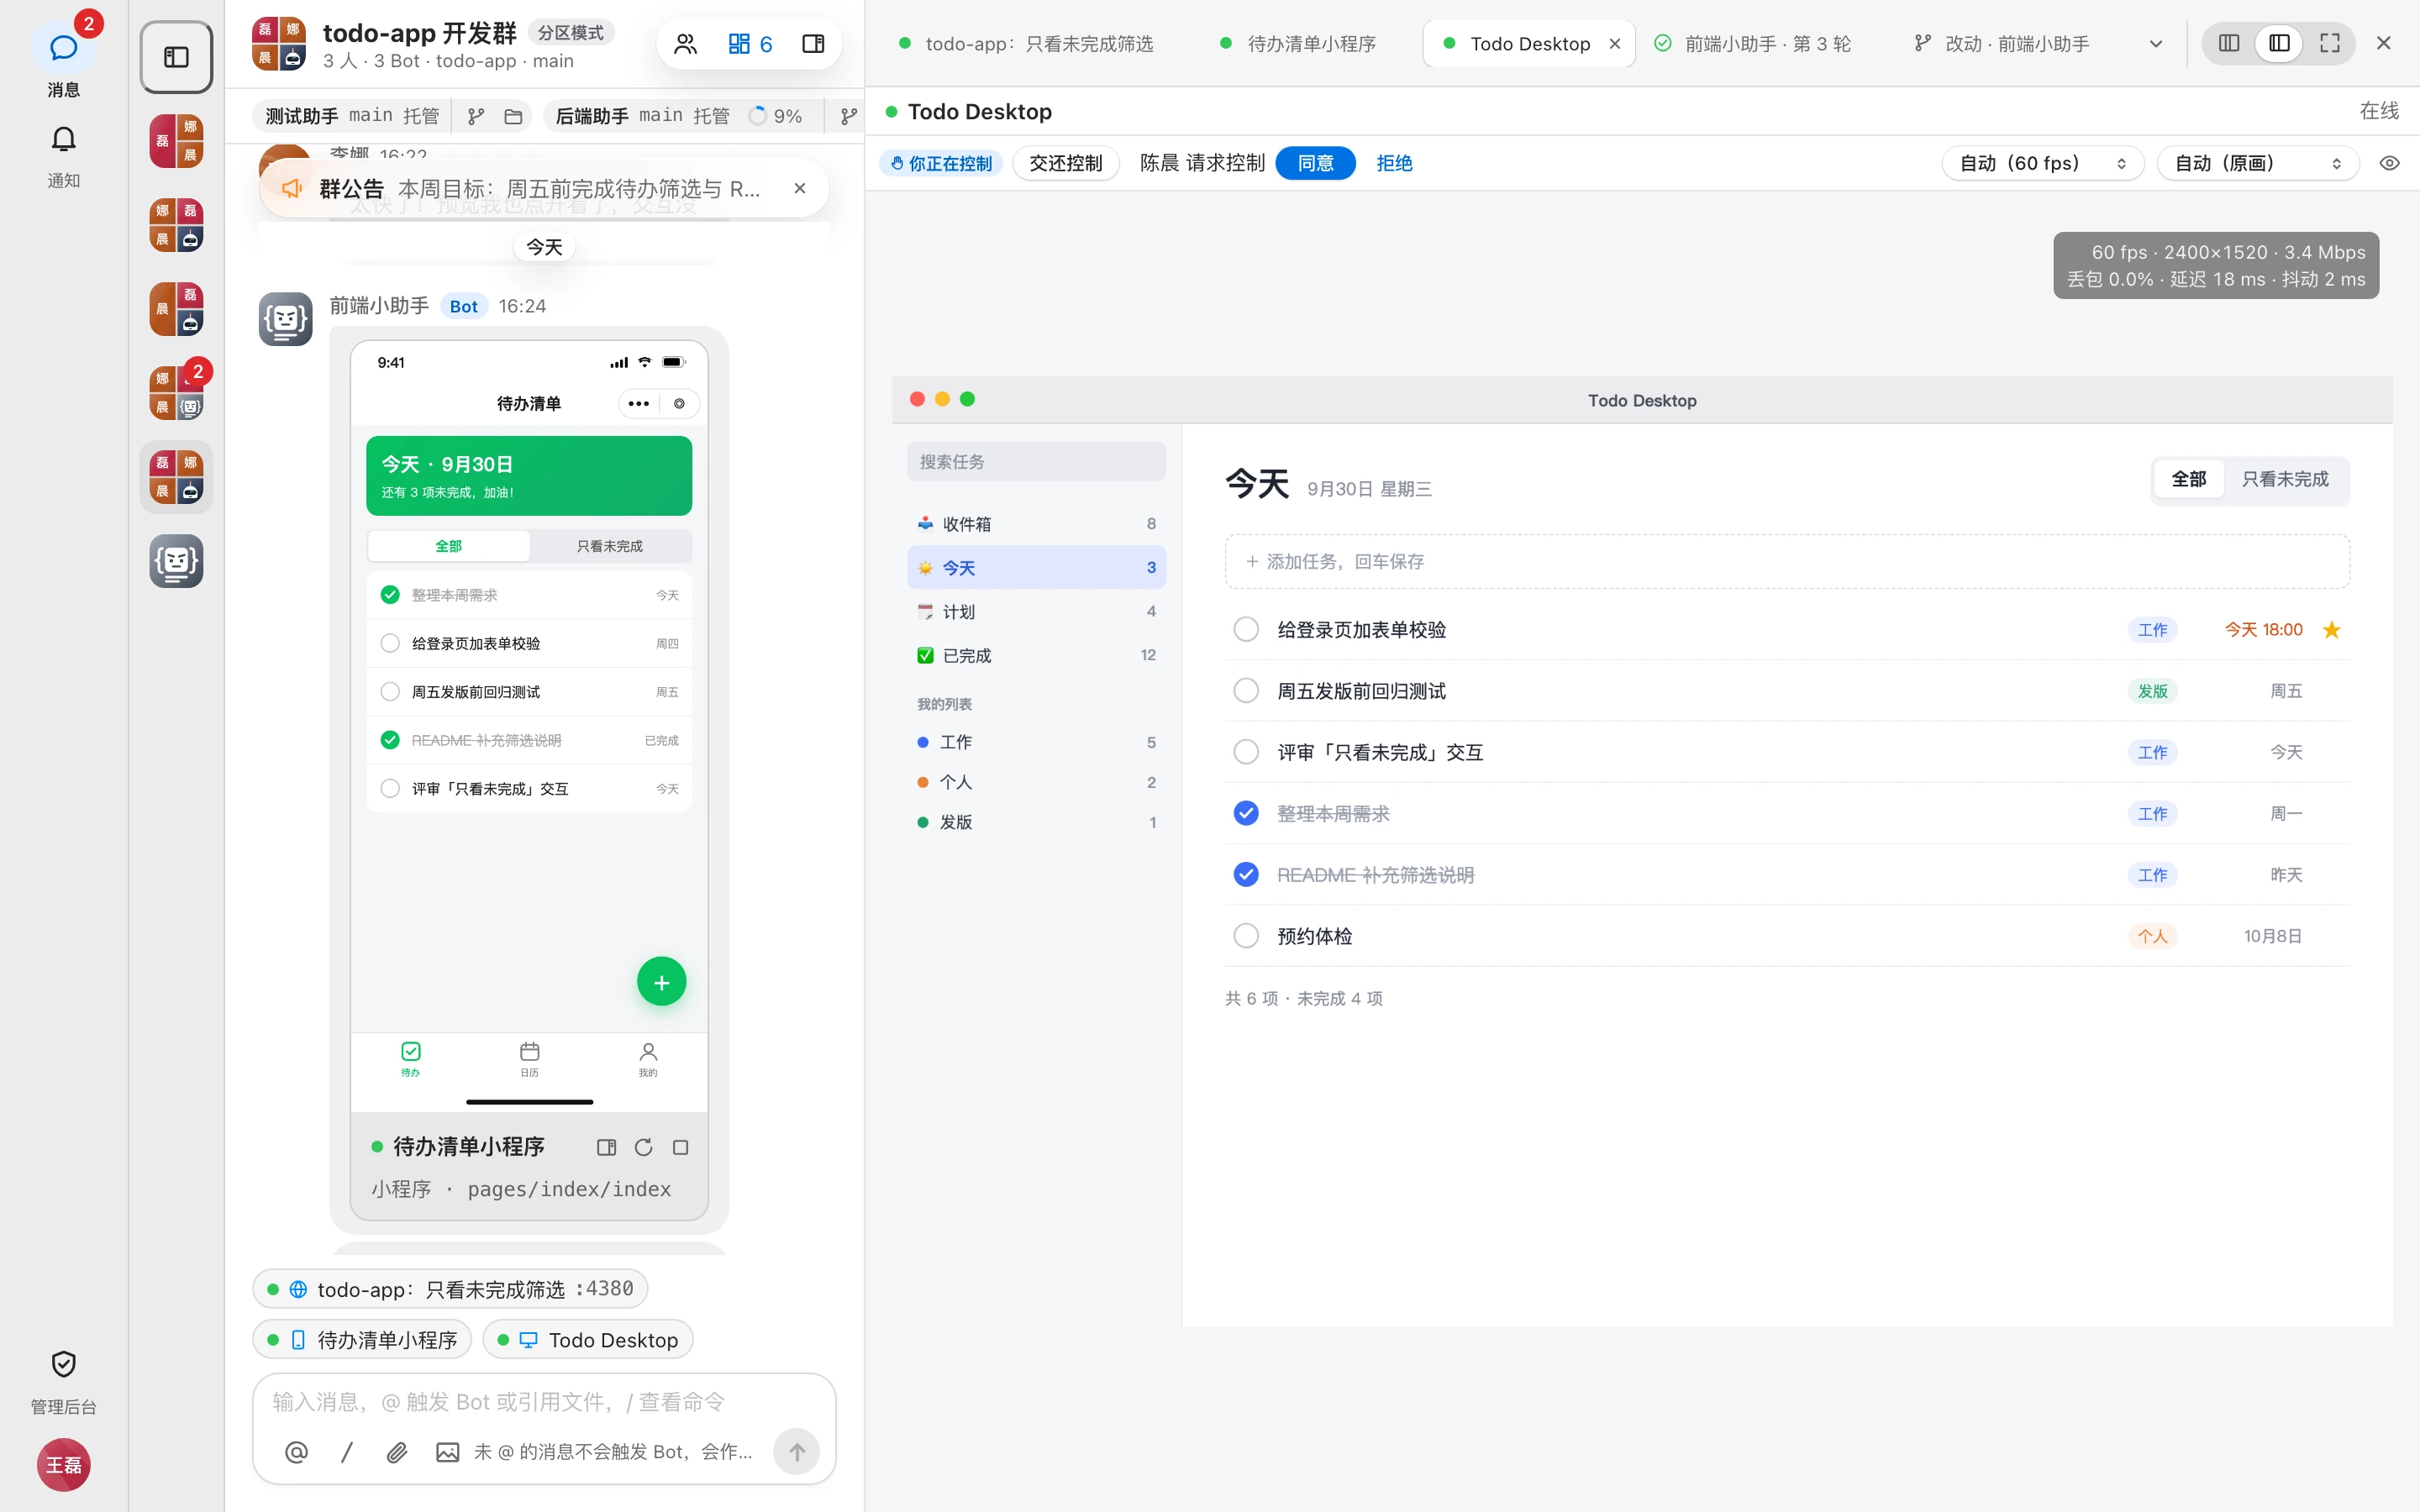Switch to 待办清单小程序 tab

(x=1299, y=44)
